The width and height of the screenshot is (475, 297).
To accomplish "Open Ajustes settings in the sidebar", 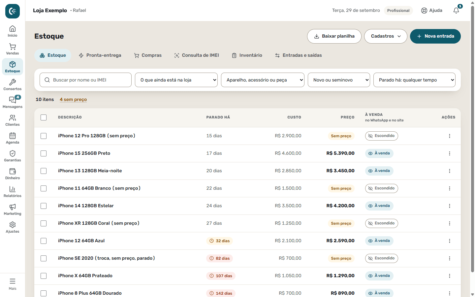I will 13,227.
